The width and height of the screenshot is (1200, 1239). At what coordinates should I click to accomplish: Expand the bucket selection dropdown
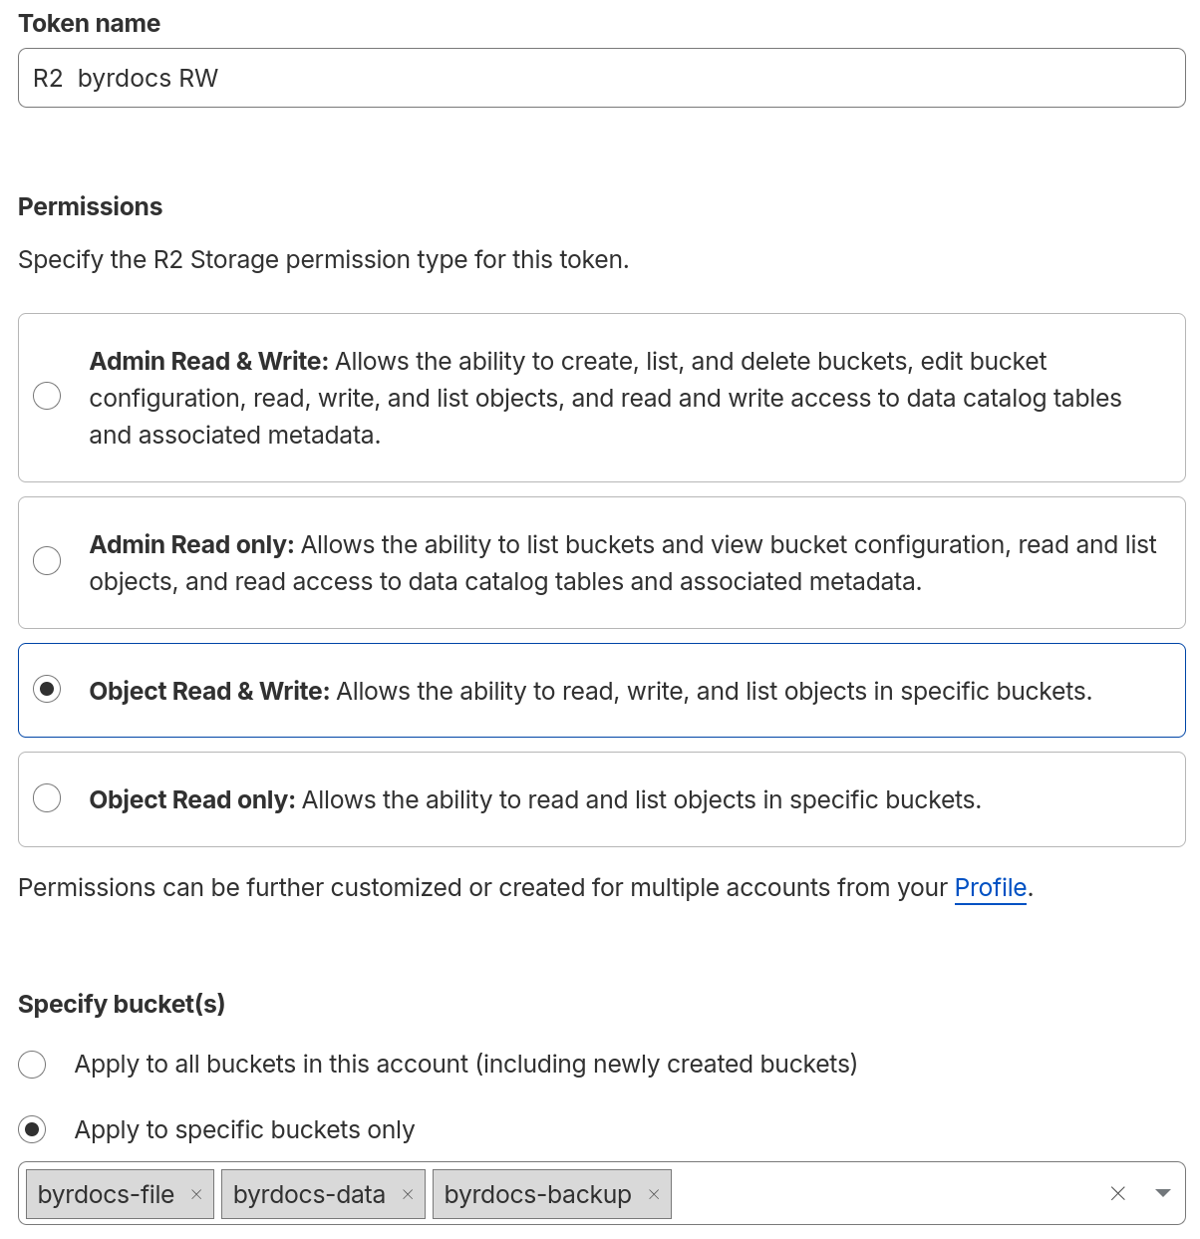point(1162,1194)
